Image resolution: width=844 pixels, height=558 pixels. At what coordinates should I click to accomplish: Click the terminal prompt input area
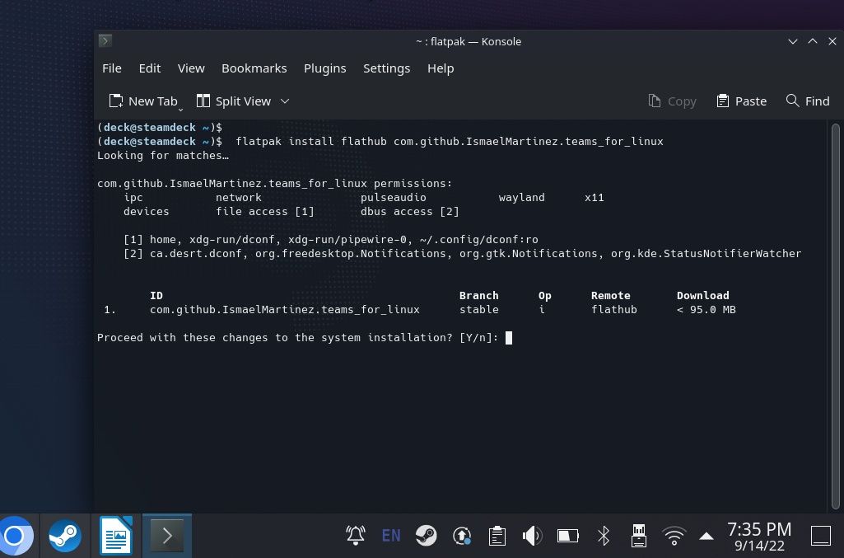click(x=509, y=337)
